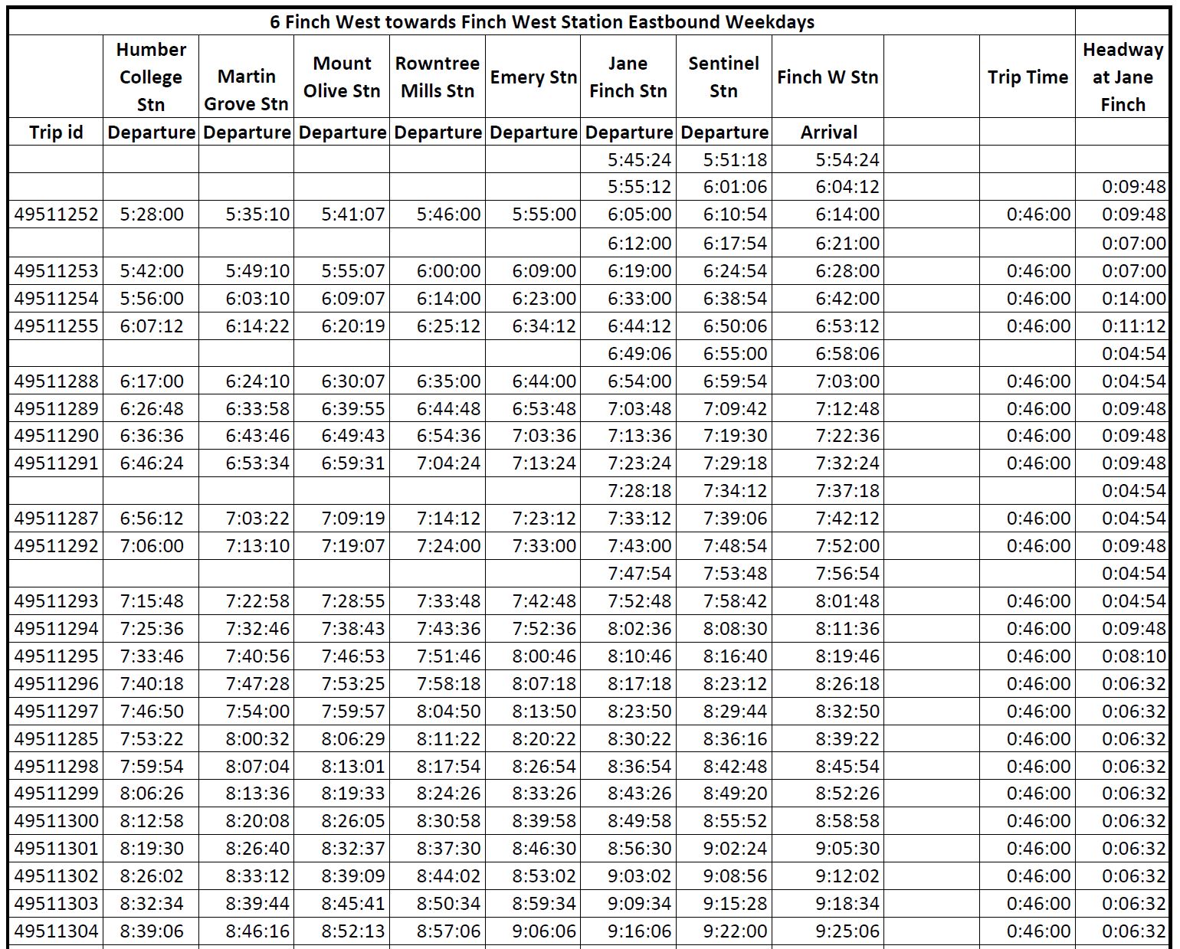1180x949 pixels.
Task: Click the 0:11:12 headway cell
Action: pos(1133,326)
